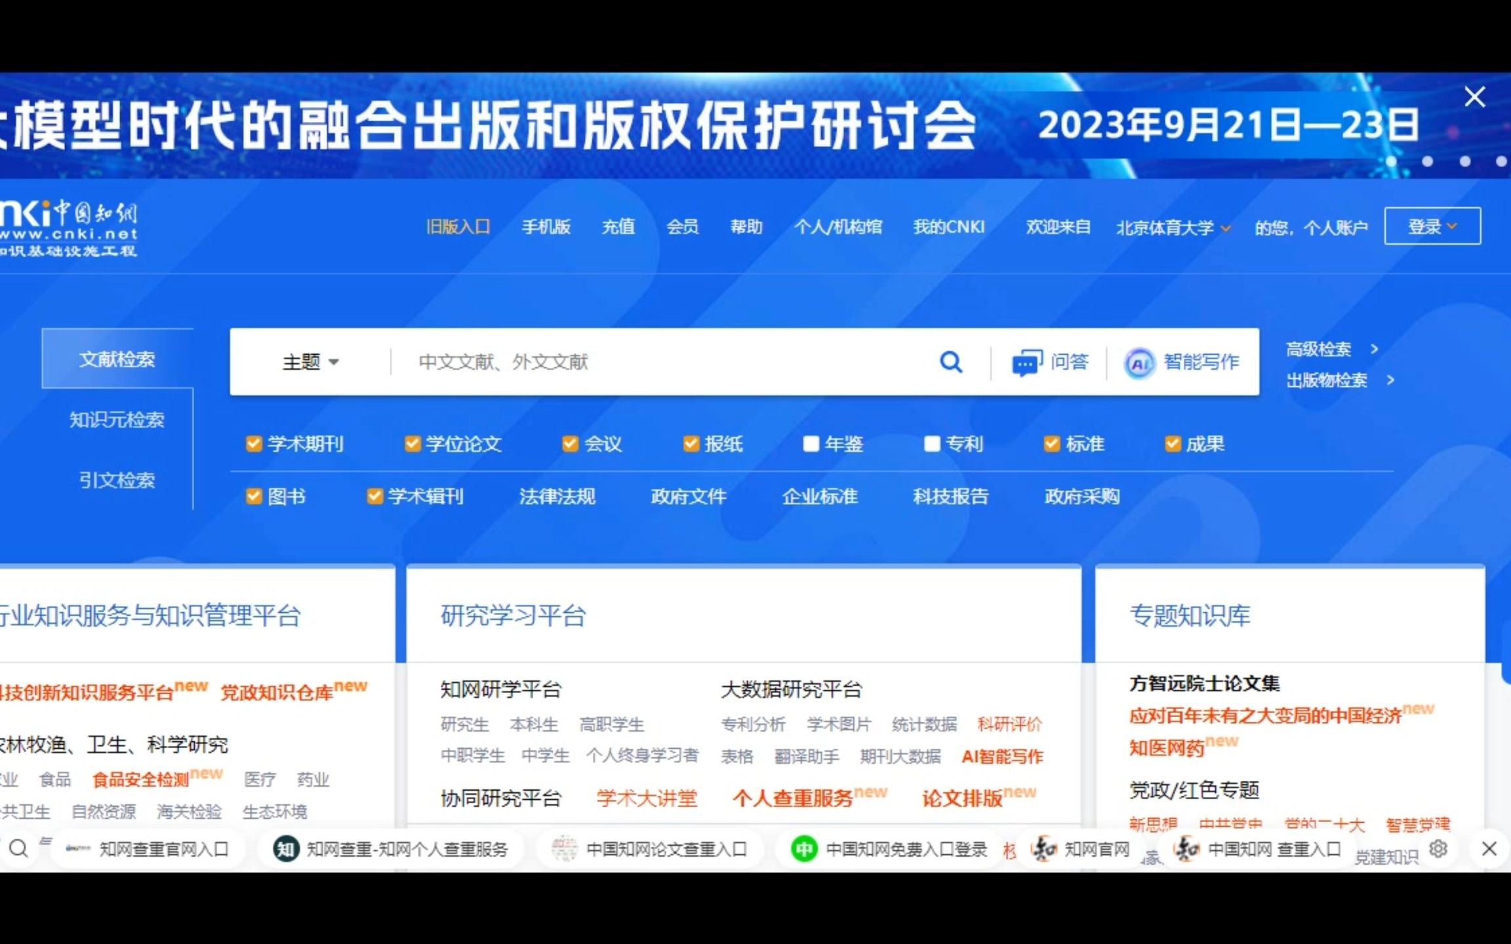Open 知网研学平台 link
The width and height of the screenshot is (1511, 944).
(501, 689)
